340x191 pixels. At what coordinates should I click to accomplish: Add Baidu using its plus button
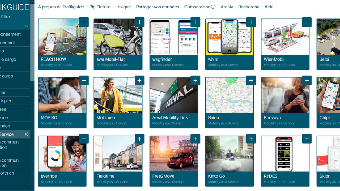251,80
